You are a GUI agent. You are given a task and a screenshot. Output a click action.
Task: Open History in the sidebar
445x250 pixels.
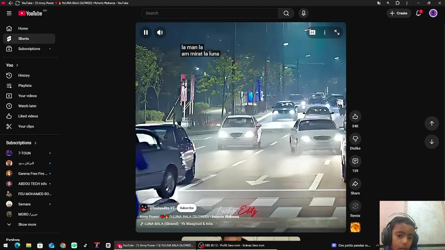pyautogui.click(x=29, y=75)
